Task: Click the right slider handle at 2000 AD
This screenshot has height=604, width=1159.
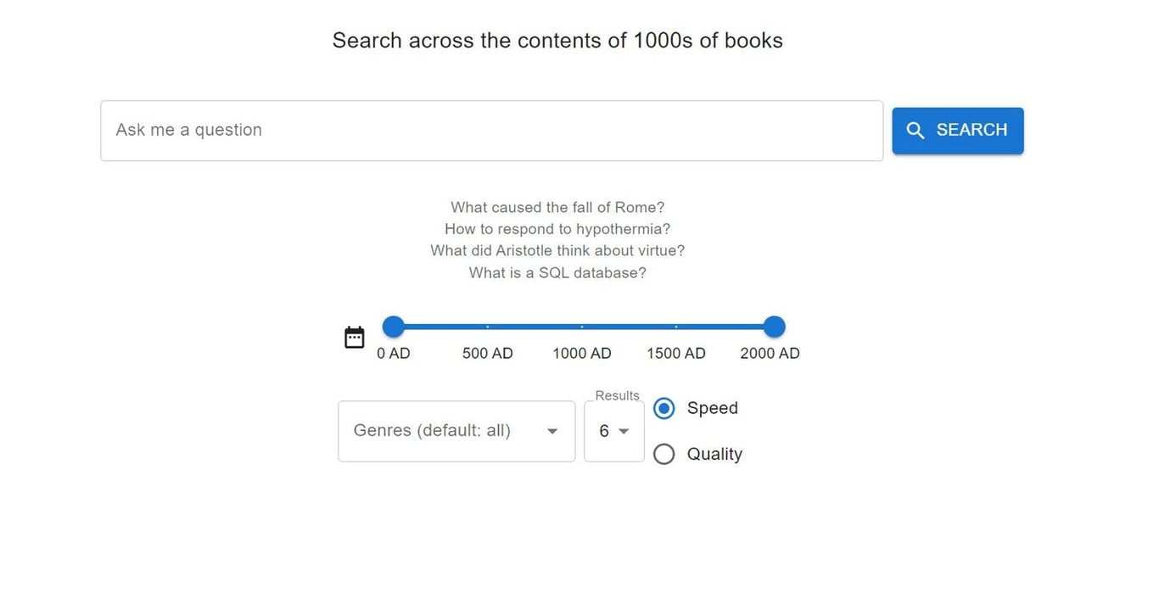Action: coord(773,327)
